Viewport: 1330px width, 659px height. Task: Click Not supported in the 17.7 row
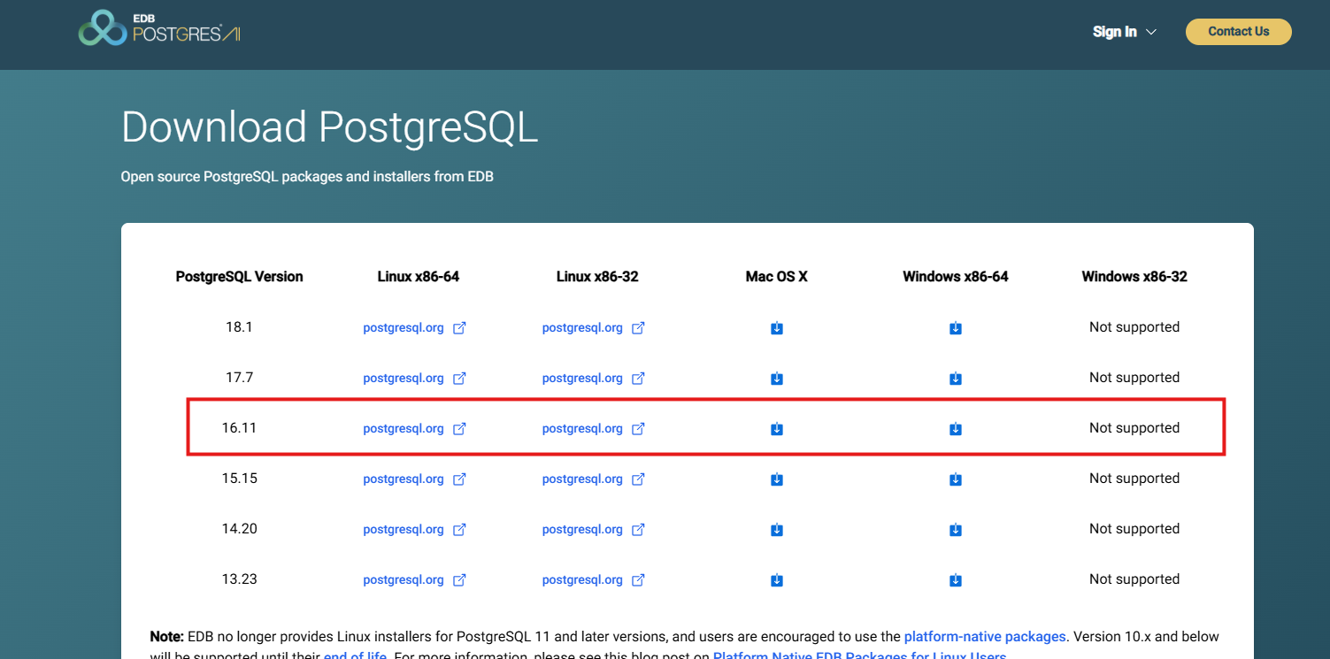point(1134,378)
